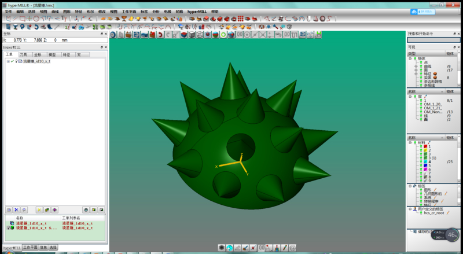Screen dimensions: 463x254
Task: Collapse the 材料 tree node
Action: 410,143
